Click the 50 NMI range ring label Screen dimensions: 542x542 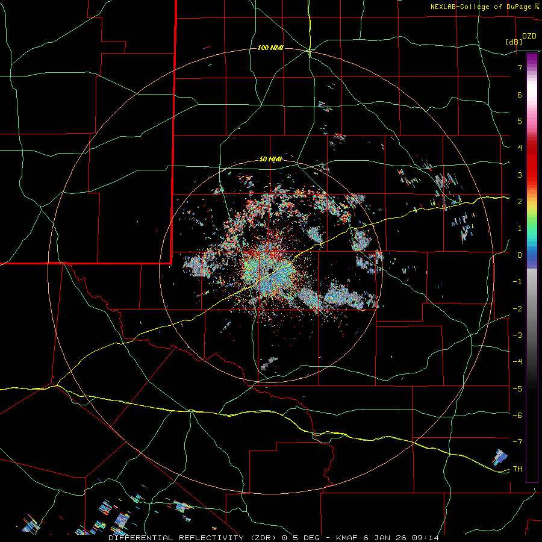[x=270, y=159]
